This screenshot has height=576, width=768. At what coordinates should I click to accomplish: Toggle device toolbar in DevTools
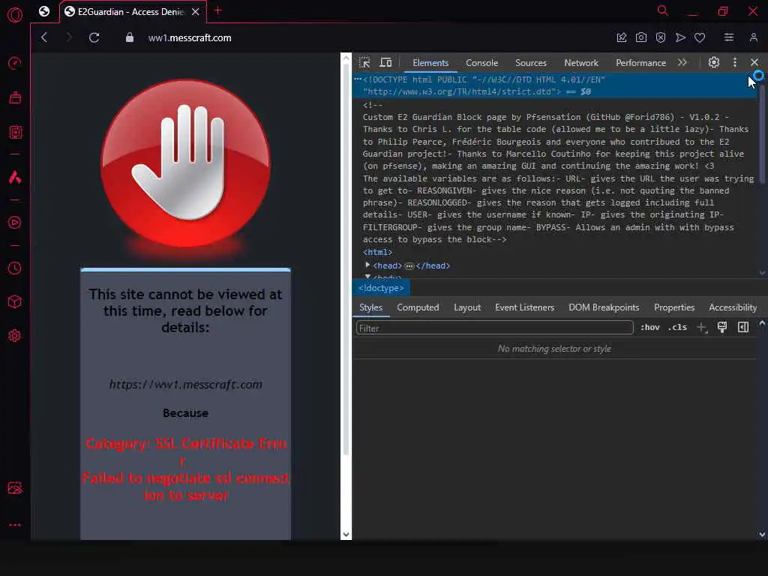click(x=386, y=63)
